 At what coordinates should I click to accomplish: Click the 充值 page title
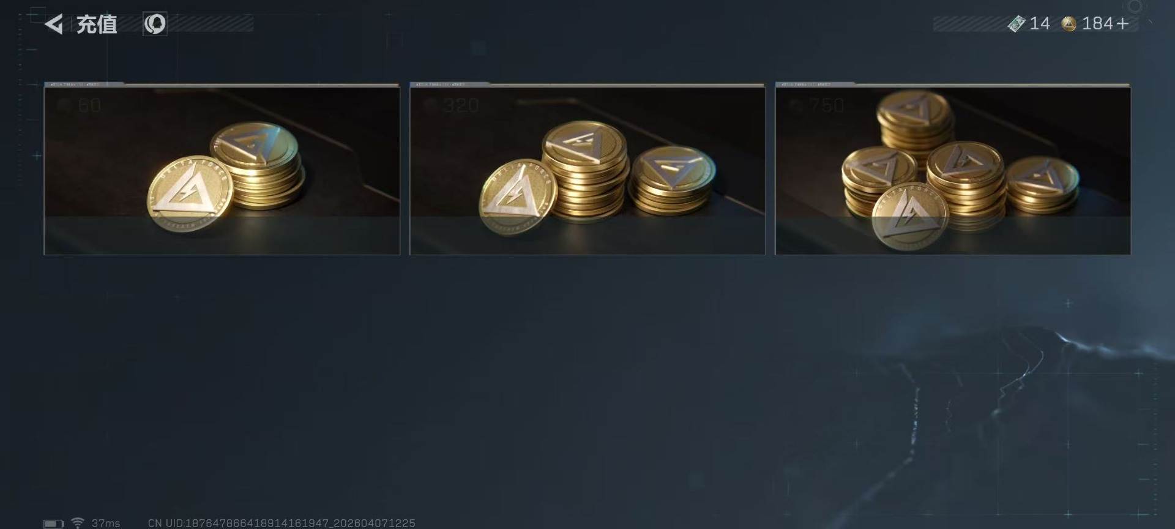coord(97,24)
